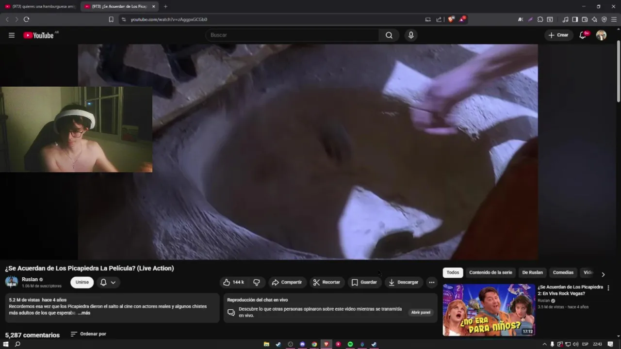The height and width of the screenshot is (349, 621).
Task: Click the Recortar clip button
Action: point(327,282)
